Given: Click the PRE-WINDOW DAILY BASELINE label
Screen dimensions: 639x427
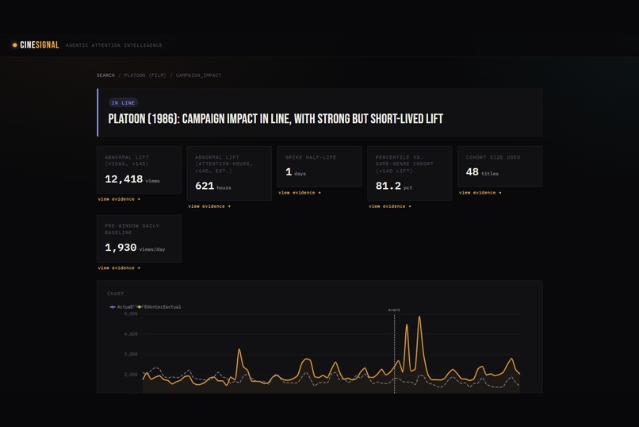Looking at the screenshot, I should click(132, 229).
